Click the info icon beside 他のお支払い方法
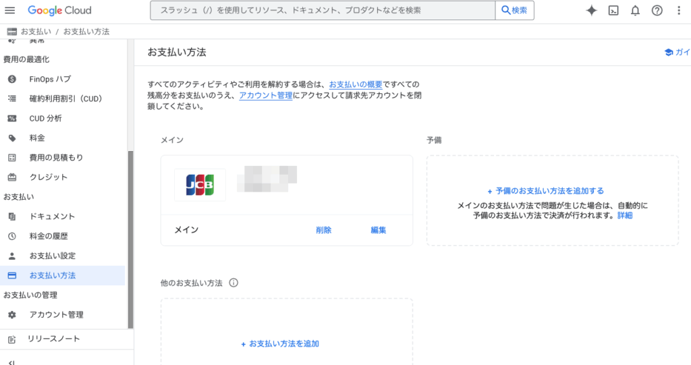The width and height of the screenshot is (691, 365). click(233, 283)
